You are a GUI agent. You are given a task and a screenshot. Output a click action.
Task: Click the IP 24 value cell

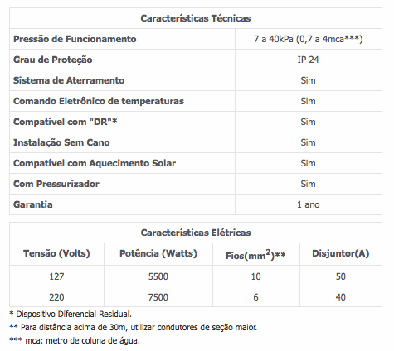tap(308, 60)
